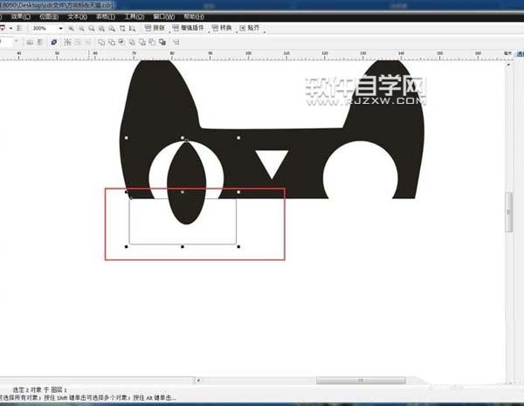
Task: Open the 工具 (Tools) menu
Action: click(x=134, y=17)
